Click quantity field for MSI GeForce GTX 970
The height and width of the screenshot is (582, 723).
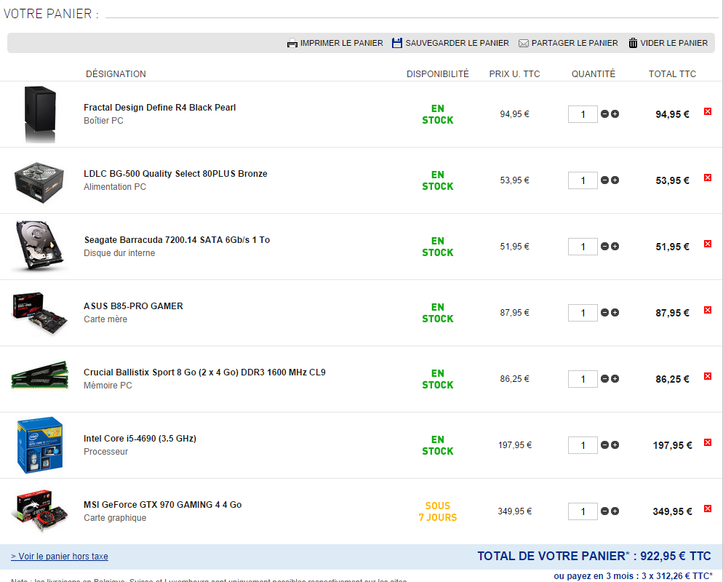point(583,511)
